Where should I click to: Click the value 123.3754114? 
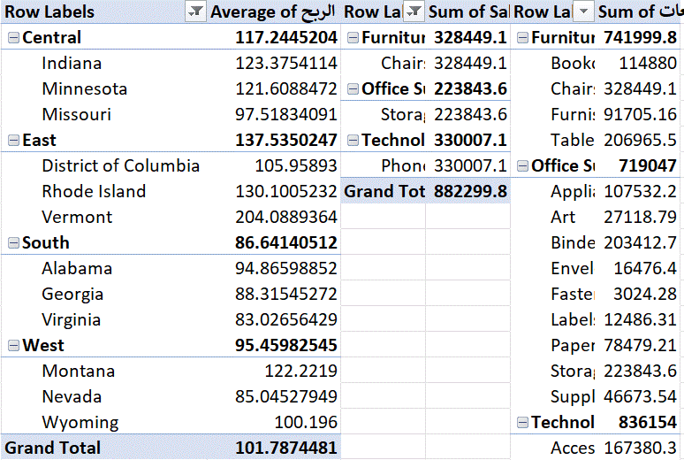(x=286, y=64)
